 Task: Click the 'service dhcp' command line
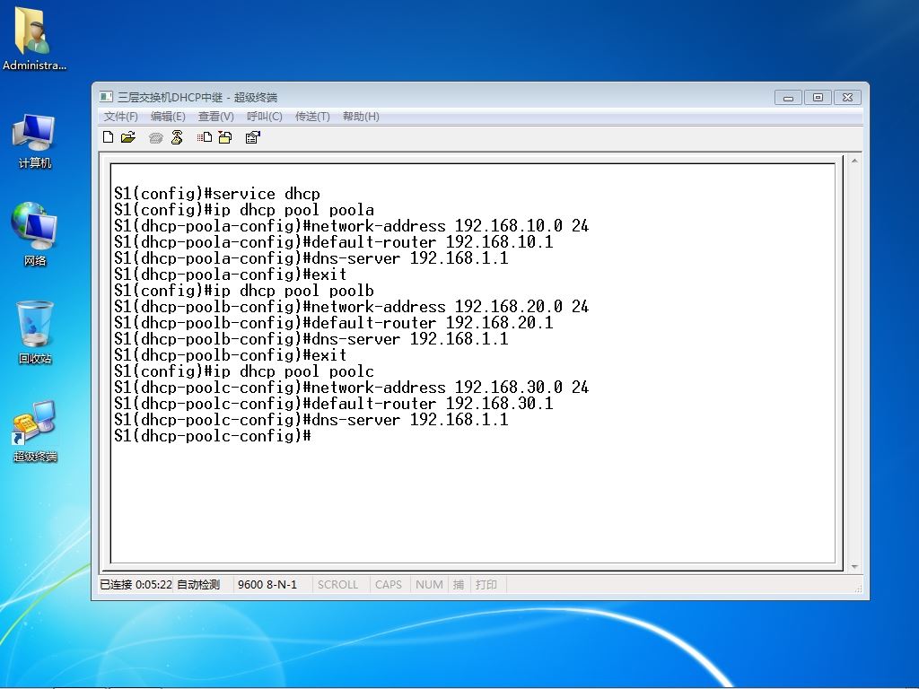217,194
